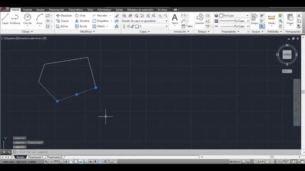305x171 pixels.
Task: Activate the Simetría (mirror) tool
Action: coord(82,21)
